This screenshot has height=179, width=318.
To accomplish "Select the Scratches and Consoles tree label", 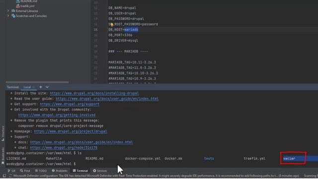I will (31, 16).
